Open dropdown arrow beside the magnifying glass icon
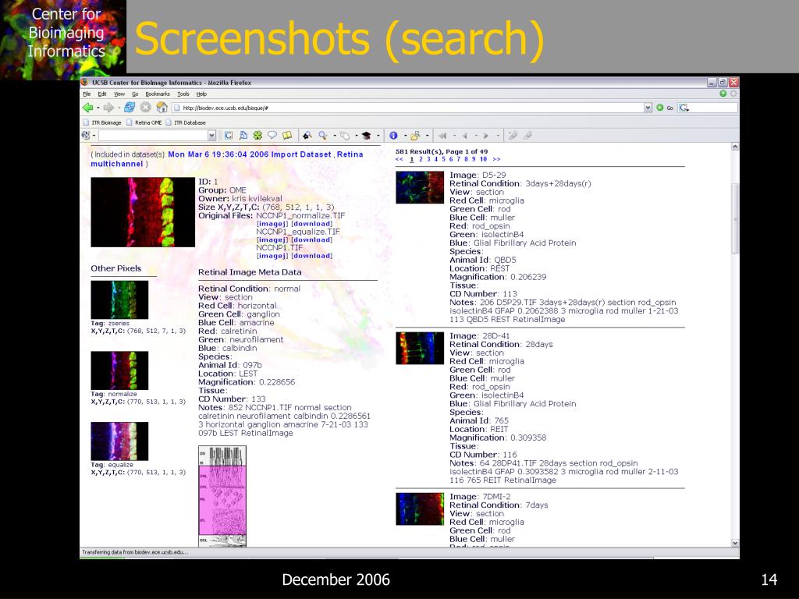The image size is (799, 599). [334, 136]
